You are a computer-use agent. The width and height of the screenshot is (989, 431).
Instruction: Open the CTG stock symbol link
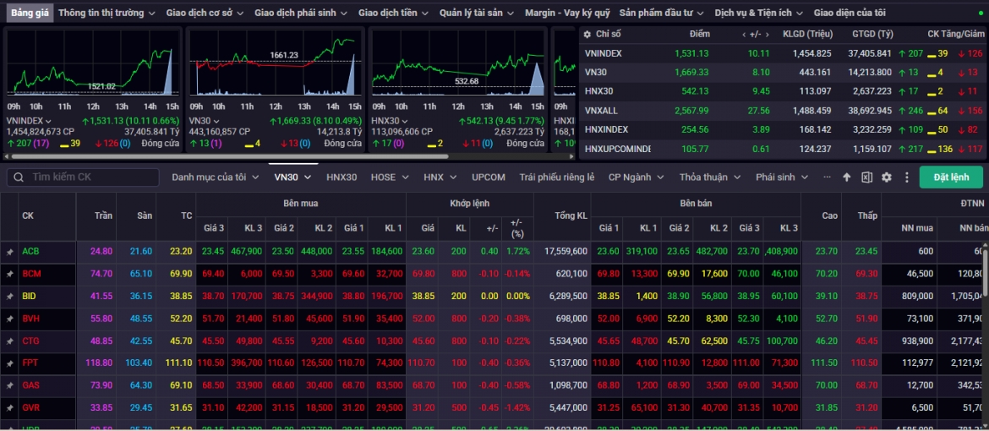pyautogui.click(x=31, y=341)
